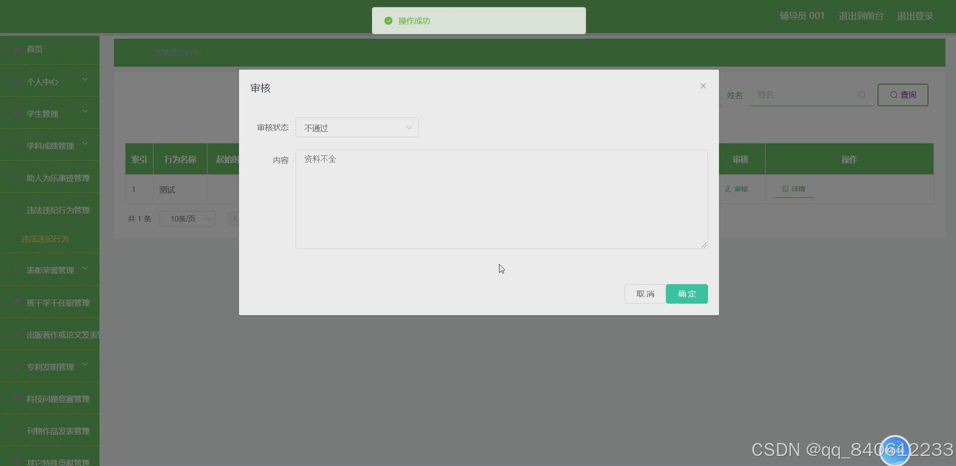
Task: Click the 助人为乐事迹管理 sidebar icon
Action: (16, 177)
